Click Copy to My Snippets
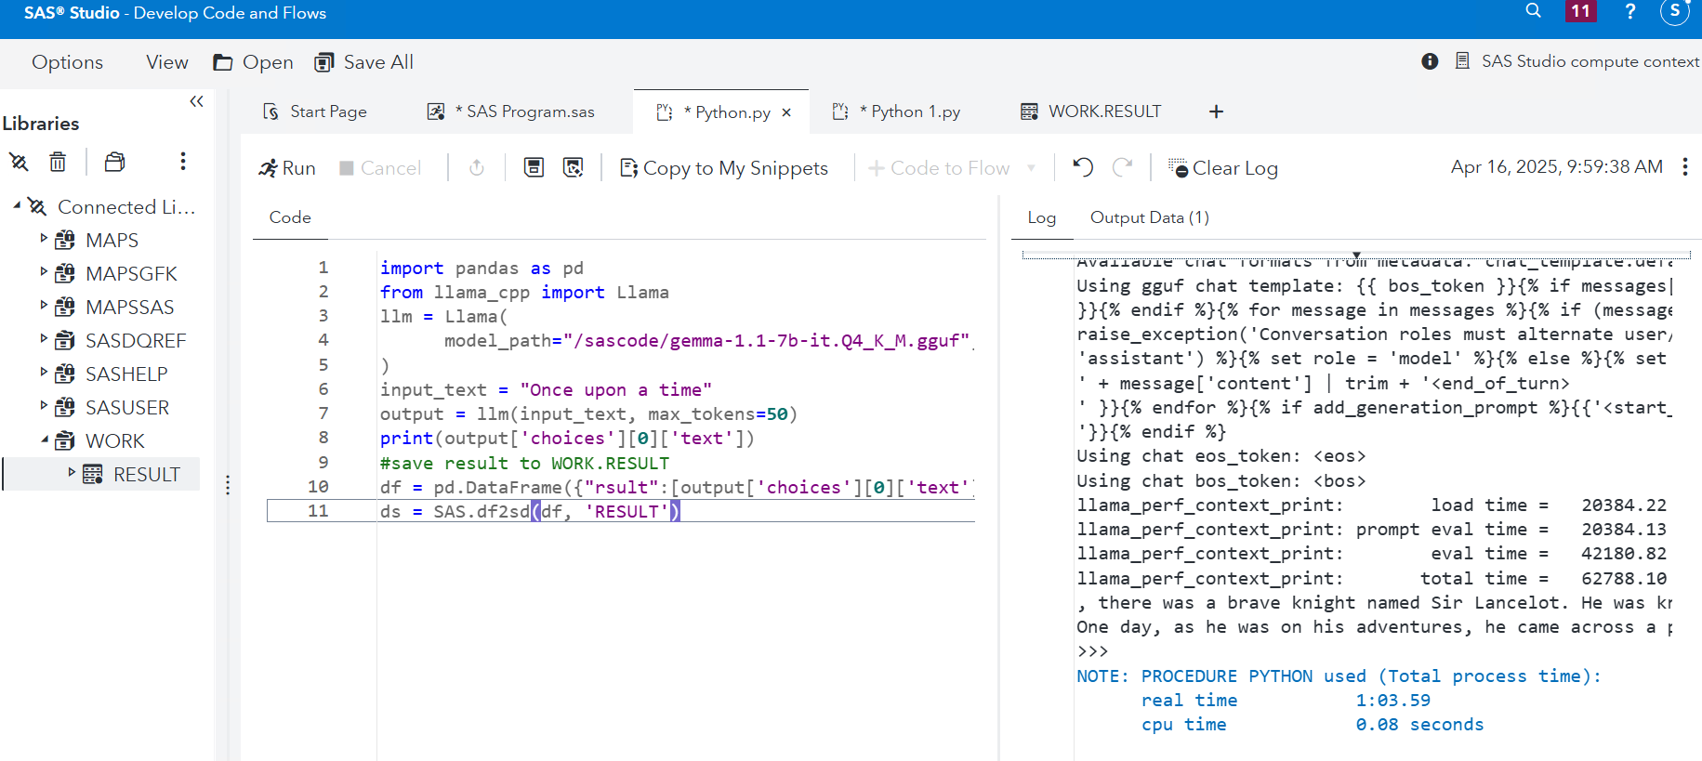This screenshot has height=761, width=1702. point(724,168)
